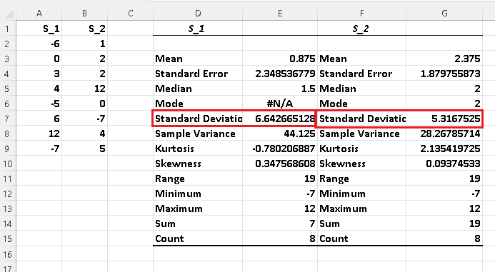The image size is (495, 272).
Task: Select column G header
Action: (x=444, y=14)
